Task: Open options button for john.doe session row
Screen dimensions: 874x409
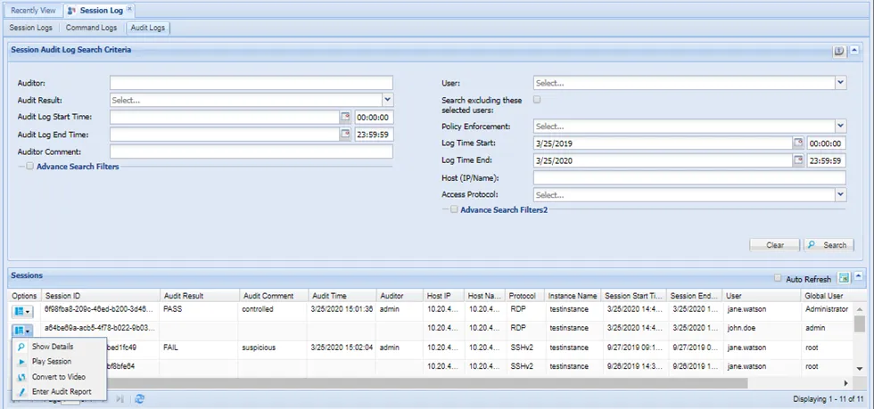Action: [x=22, y=331]
